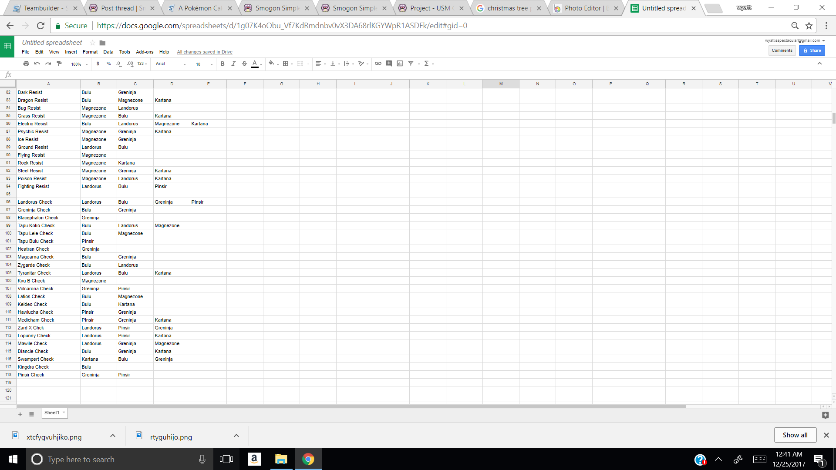The image size is (836, 470).
Task: Toggle strikethrough formatting
Action: click(244, 64)
